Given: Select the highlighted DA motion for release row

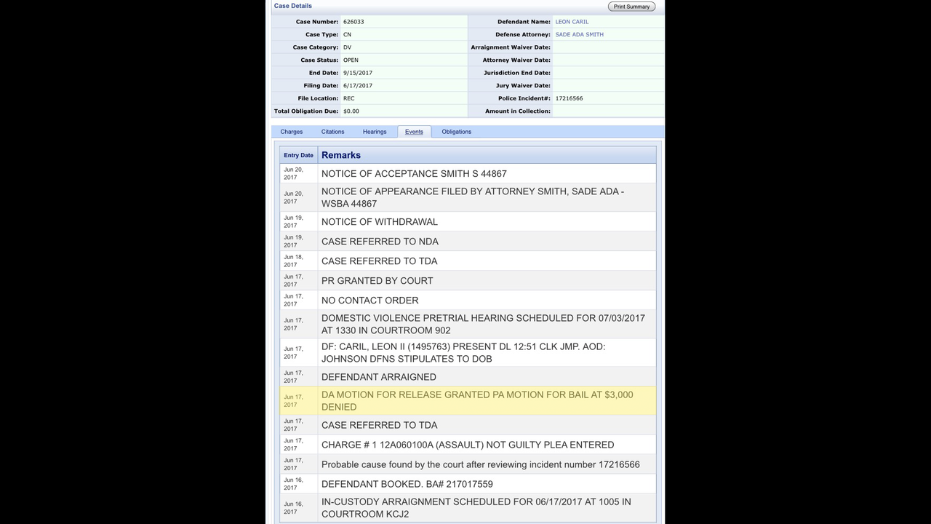Looking at the screenshot, I should (477, 401).
